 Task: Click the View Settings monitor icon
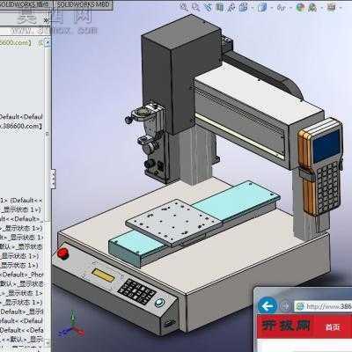[x=331, y=7]
